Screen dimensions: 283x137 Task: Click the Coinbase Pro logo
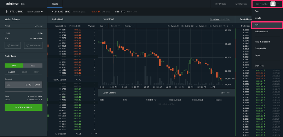tap(15, 4)
